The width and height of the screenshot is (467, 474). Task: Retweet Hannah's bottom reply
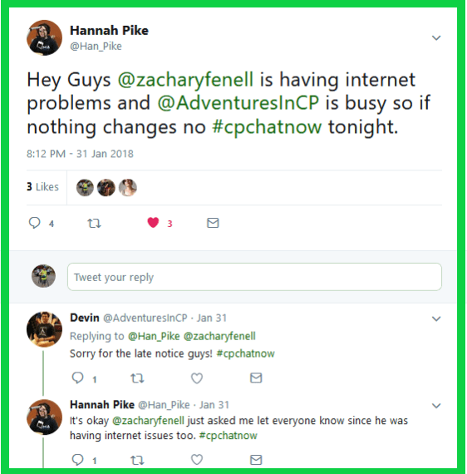(x=137, y=460)
